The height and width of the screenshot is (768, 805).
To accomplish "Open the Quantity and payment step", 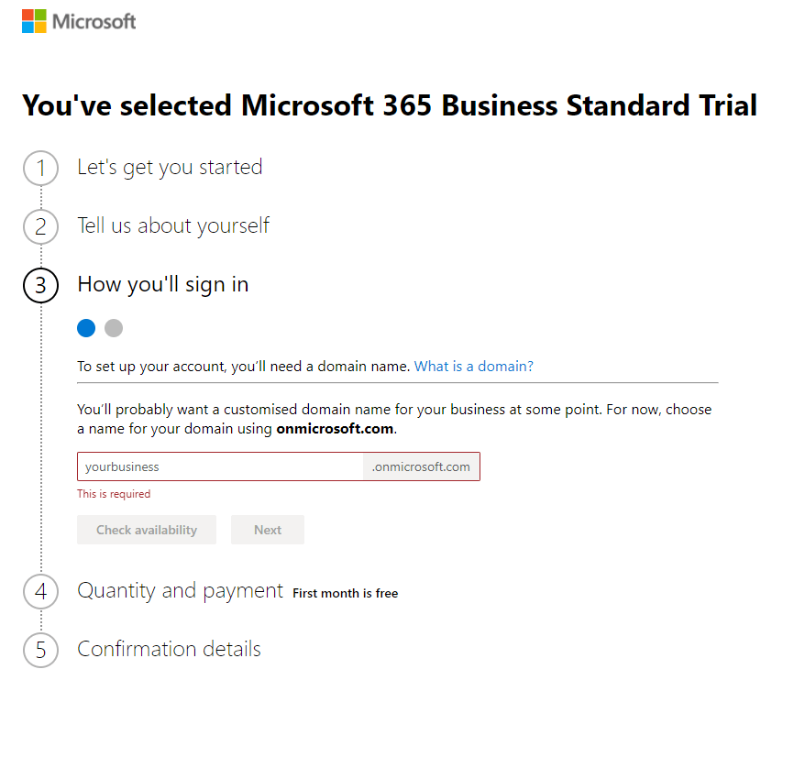I will 180,590.
